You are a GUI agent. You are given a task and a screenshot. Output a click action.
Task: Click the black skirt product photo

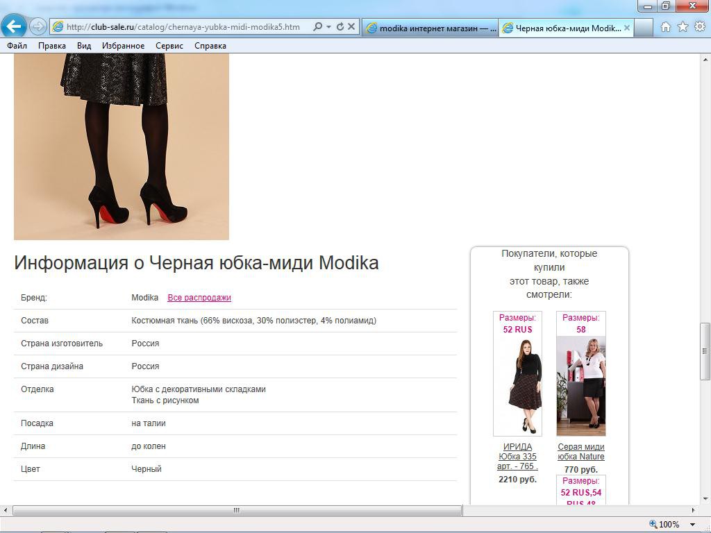point(122,146)
